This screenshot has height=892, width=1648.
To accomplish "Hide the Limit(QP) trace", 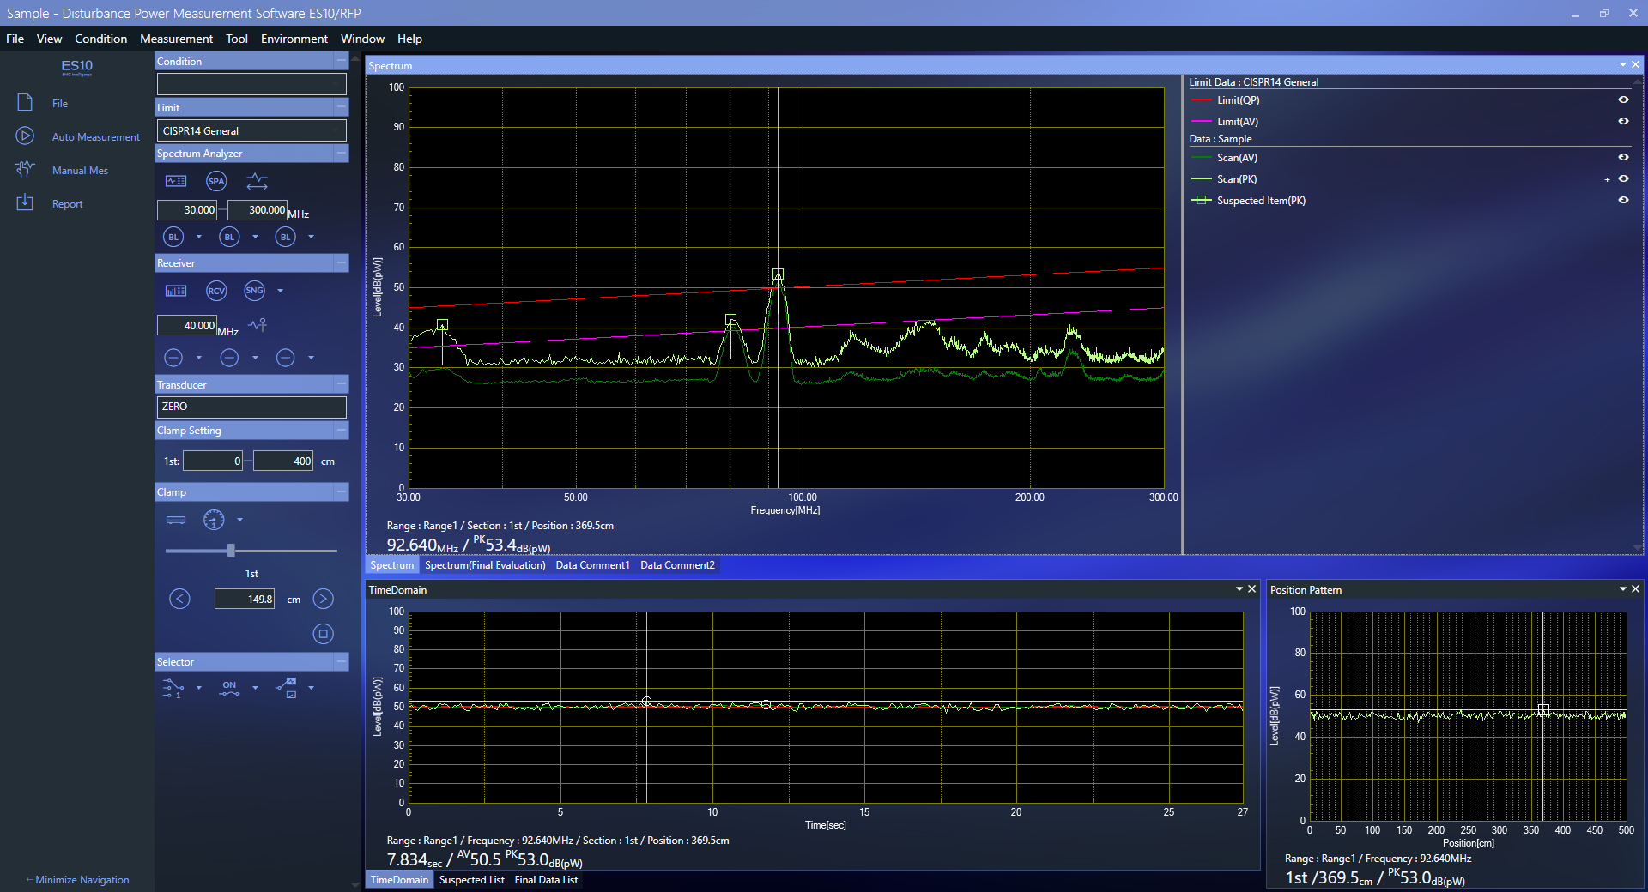I will pyautogui.click(x=1623, y=100).
